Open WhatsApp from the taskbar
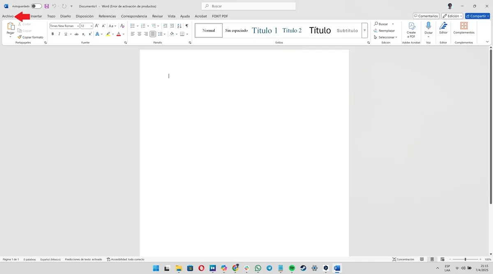This screenshot has height=274, width=493. pyautogui.click(x=258, y=268)
